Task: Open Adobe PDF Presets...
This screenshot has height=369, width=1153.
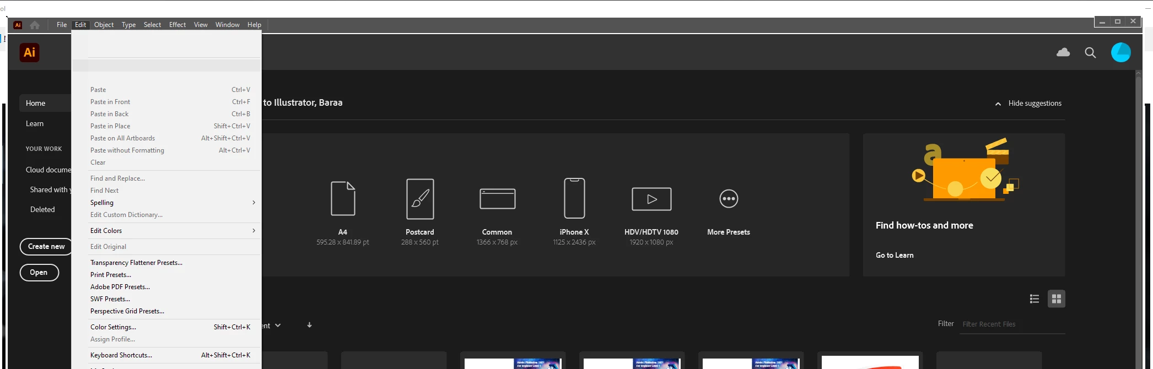Action: [166, 287]
